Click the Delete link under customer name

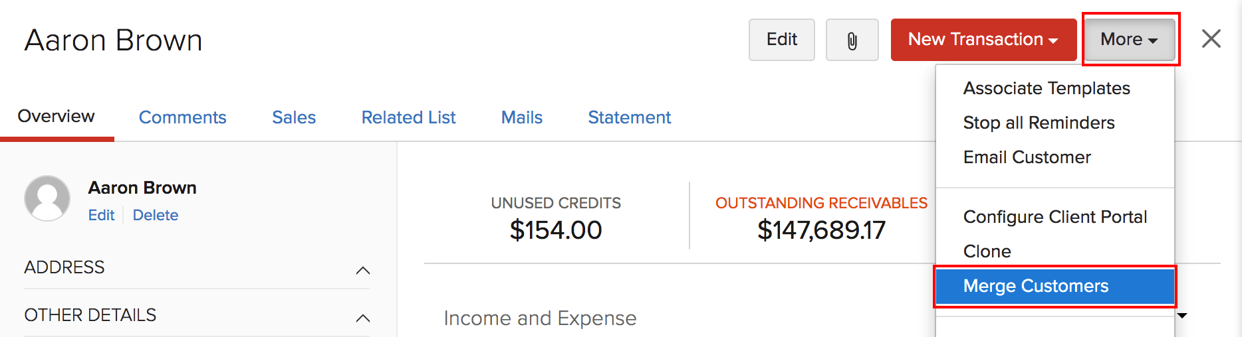(x=155, y=215)
